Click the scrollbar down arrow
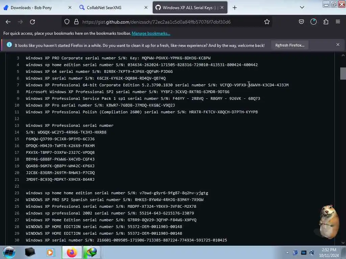 (343, 243)
